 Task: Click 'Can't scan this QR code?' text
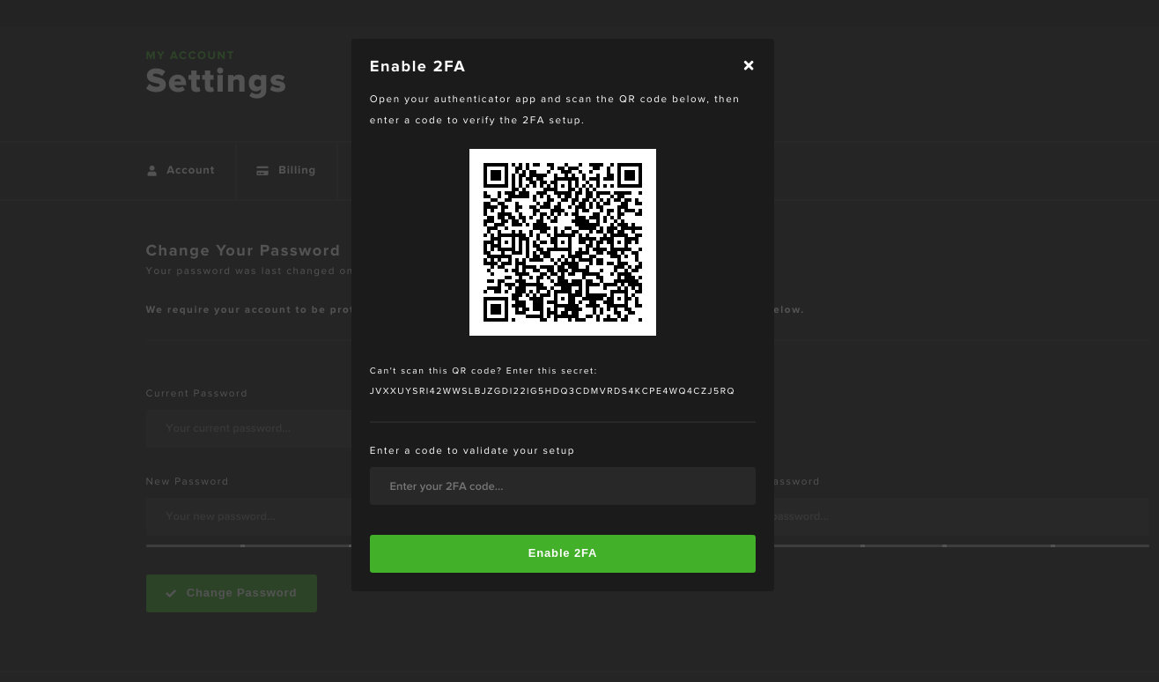(x=434, y=371)
